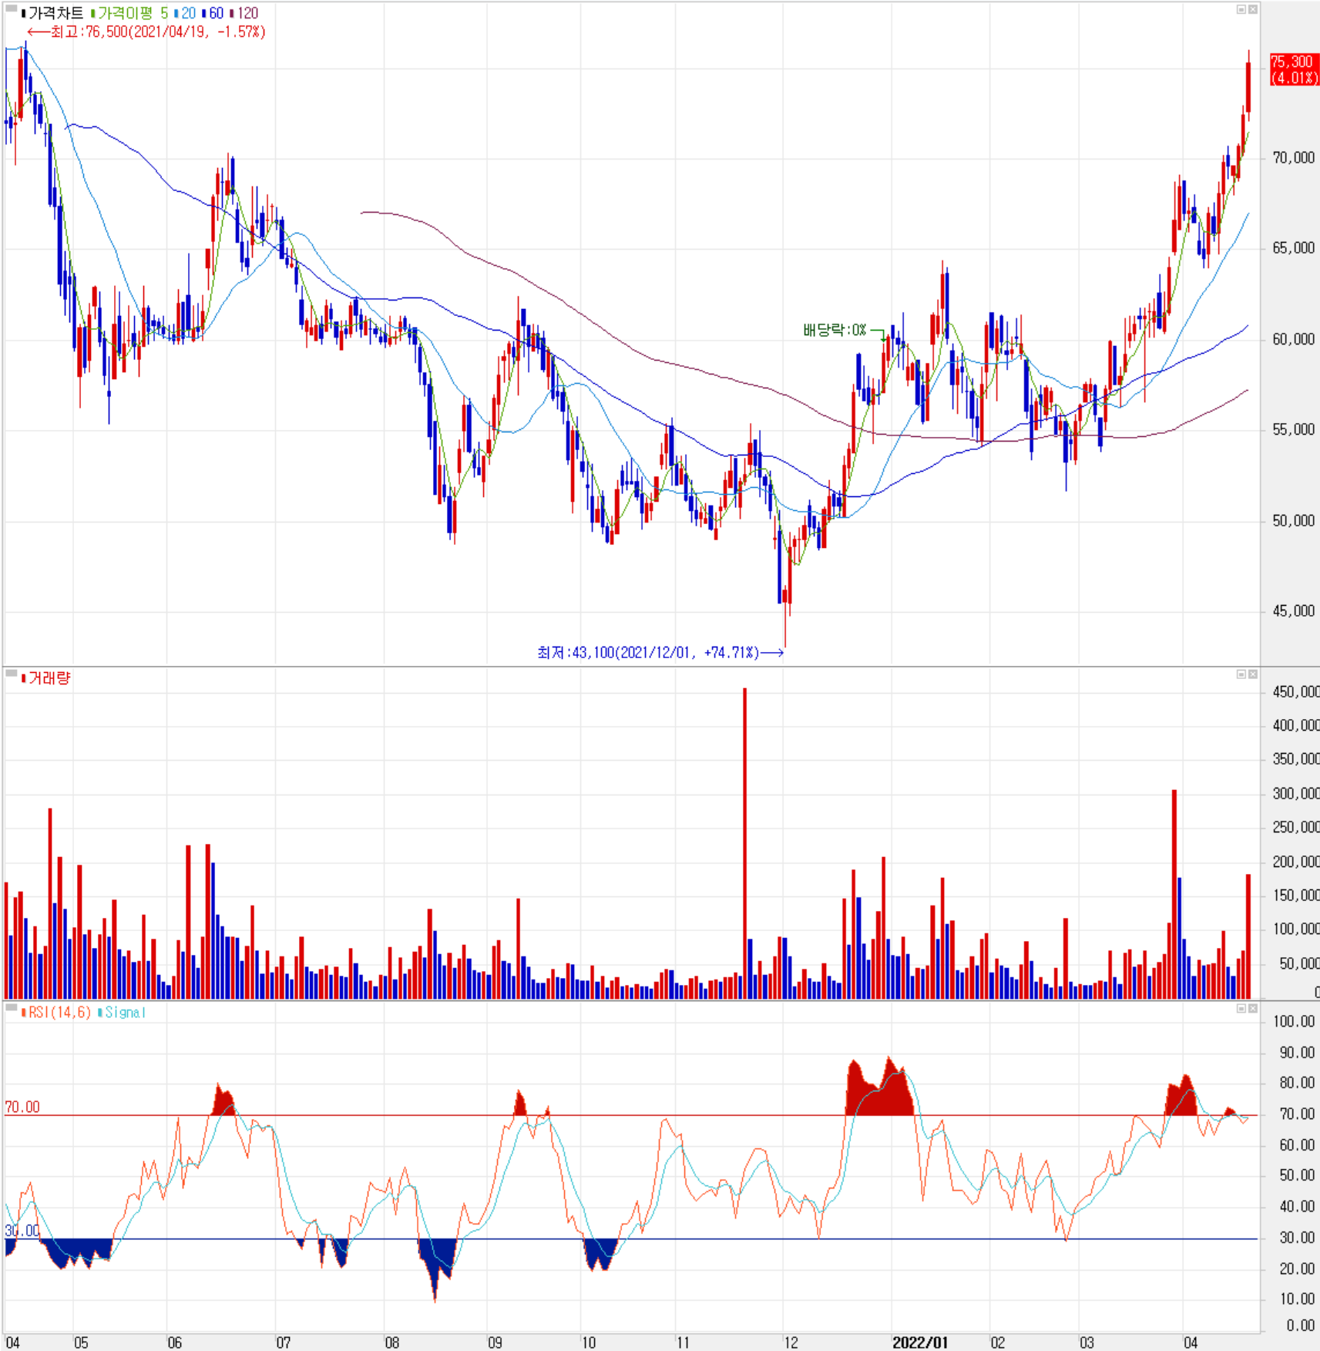Click the 배당락:0% marker label
The width and height of the screenshot is (1320, 1351).
coord(835,331)
